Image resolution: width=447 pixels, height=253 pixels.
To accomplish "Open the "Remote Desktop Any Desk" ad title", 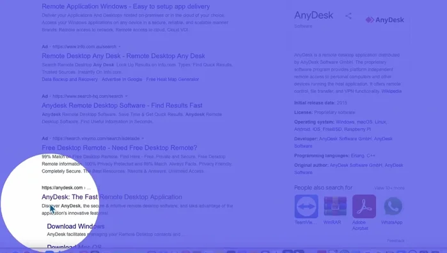I will pyautogui.click(x=123, y=56).
